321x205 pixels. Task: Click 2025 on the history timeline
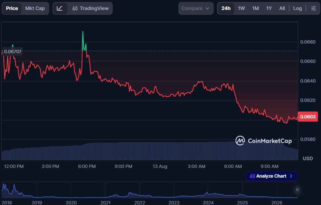(242, 203)
